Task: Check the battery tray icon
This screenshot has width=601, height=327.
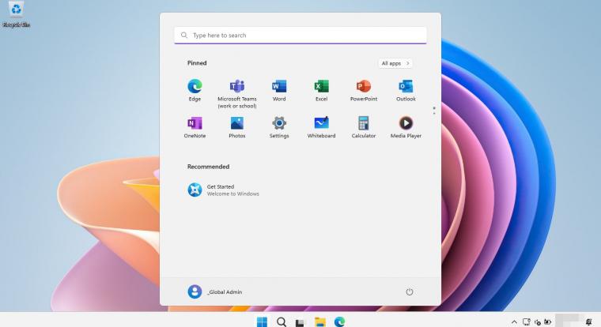Action: 548,322
